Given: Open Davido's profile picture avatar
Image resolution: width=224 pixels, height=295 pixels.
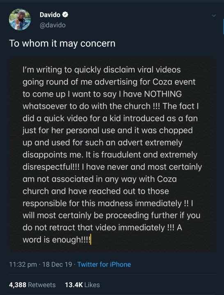Looking at the screenshot, I should click(x=20, y=20).
